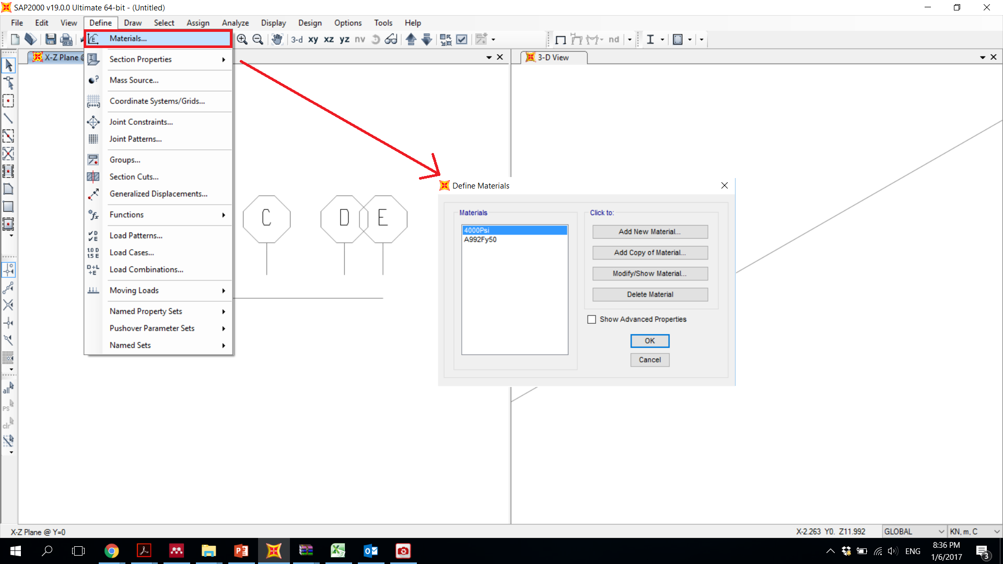Select Section Cuts... menu entry
This screenshot has height=564, width=1003.
point(159,177)
